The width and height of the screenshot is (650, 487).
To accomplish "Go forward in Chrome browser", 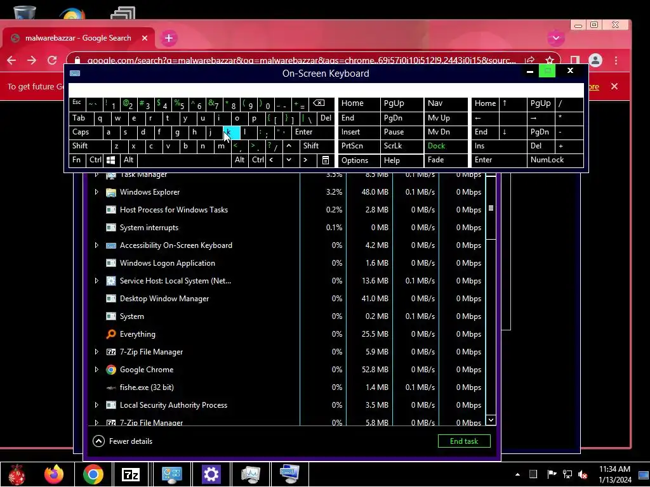I will (32, 60).
